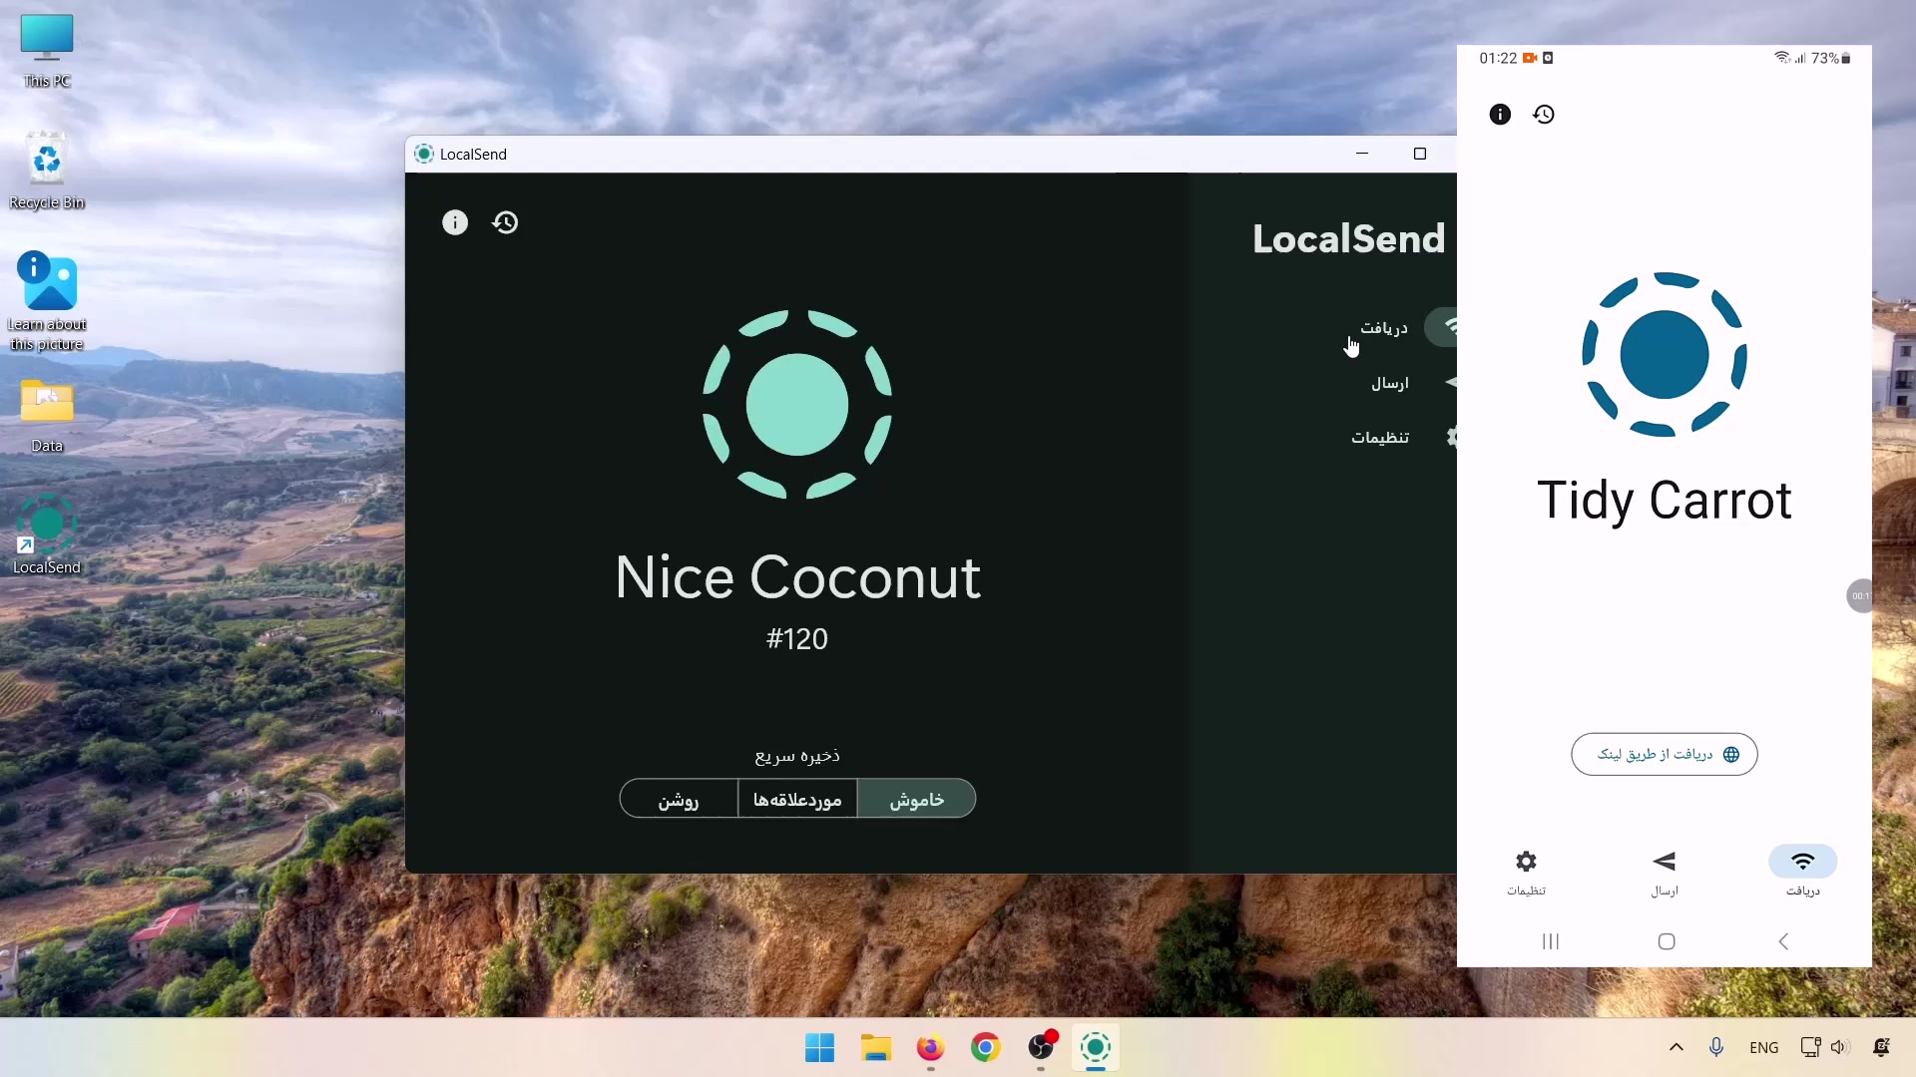
Task: Click the Tidy Carrot device name
Action: tap(1665, 501)
